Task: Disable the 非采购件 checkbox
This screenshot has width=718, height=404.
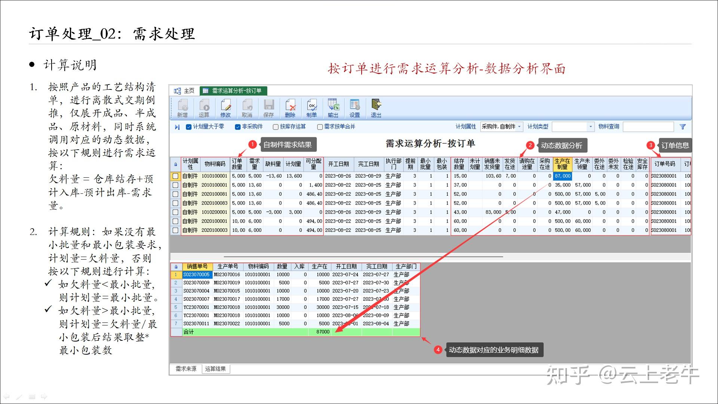Action: [237, 127]
